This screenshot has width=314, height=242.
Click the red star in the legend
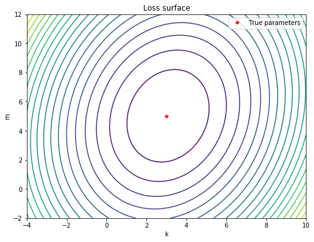[x=237, y=23]
